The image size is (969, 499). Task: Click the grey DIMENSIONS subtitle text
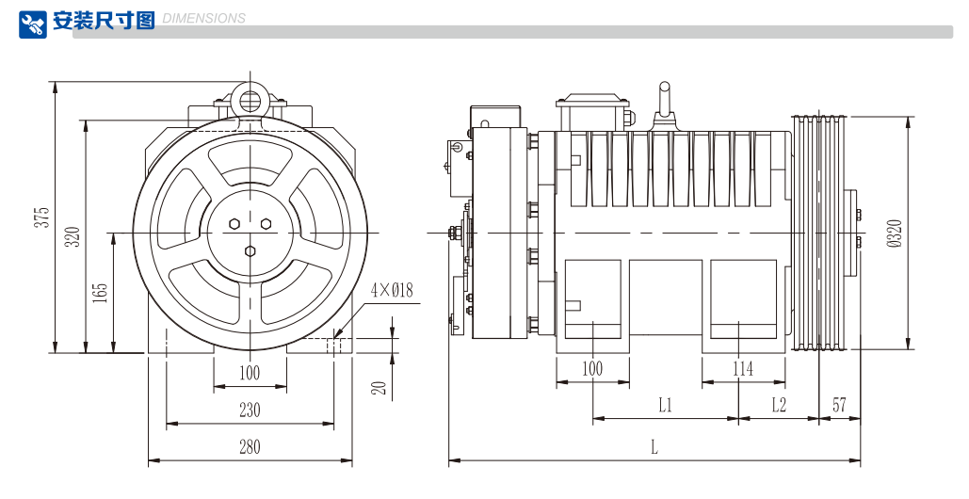pos(204,18)
